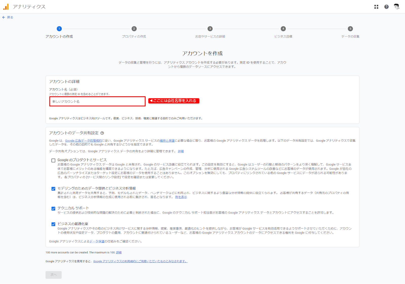Viewport: 405px width, 284px height.
Task: Click the アナリティクス title text
Action: 29,7
